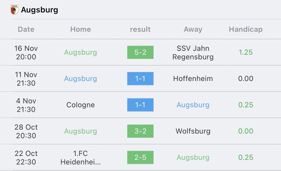Screen dimensions: 281x171
Task: Open the green 5-2 result badge
Action: click(140, 52)
